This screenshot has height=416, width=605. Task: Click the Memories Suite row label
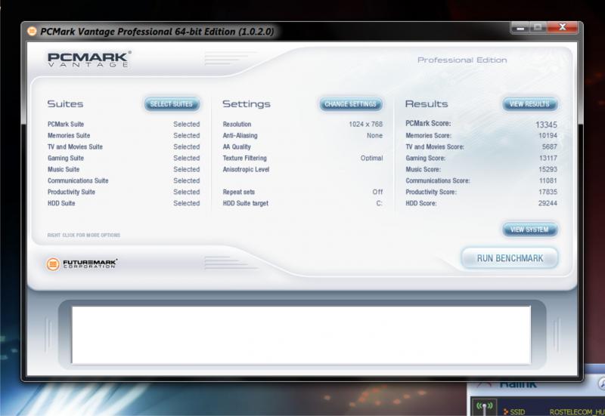[x=69, y=136]
